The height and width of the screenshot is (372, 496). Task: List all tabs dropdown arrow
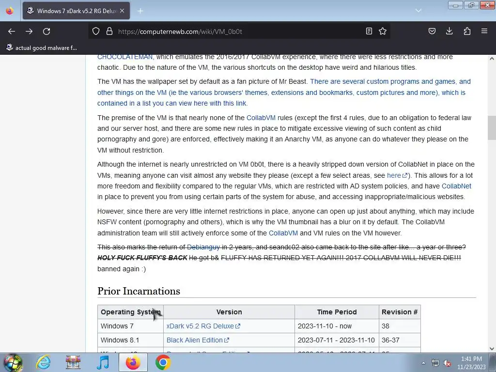(418, 11)
